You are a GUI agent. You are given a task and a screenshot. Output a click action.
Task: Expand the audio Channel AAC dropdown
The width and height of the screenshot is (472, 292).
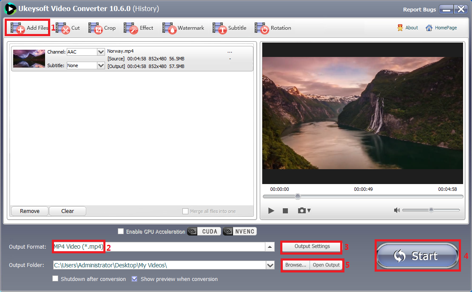[101, 52]
